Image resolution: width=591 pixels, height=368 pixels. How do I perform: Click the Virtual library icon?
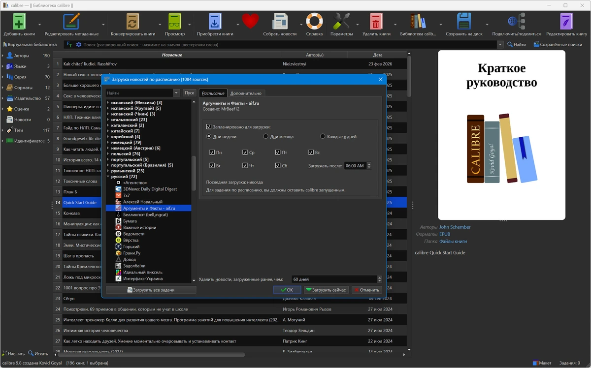click(x=4, y=45)
